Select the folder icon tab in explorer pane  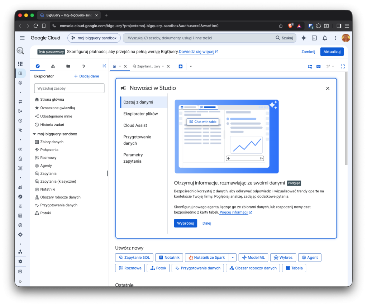coord(68,66)
